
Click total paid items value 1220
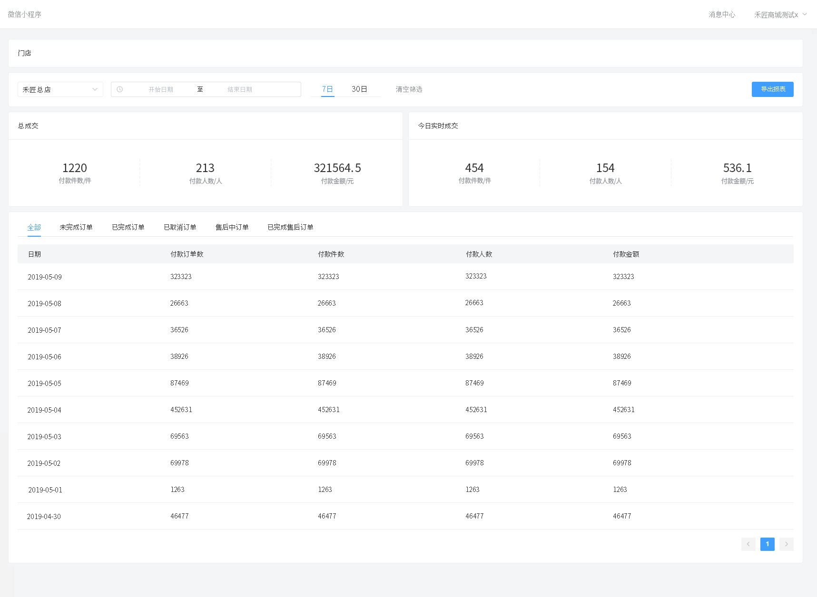point(75,168)
